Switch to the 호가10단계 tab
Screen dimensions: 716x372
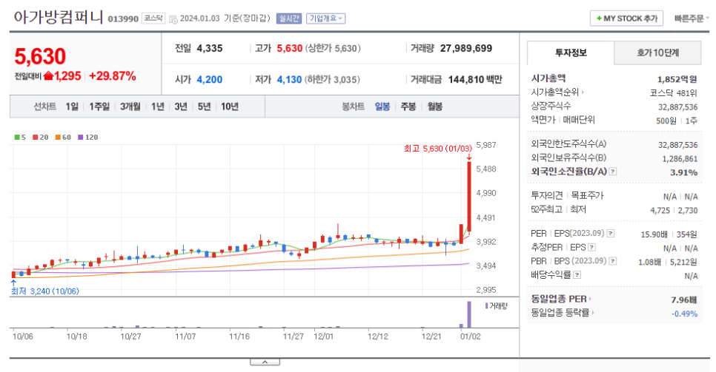(x=657, y=53)
